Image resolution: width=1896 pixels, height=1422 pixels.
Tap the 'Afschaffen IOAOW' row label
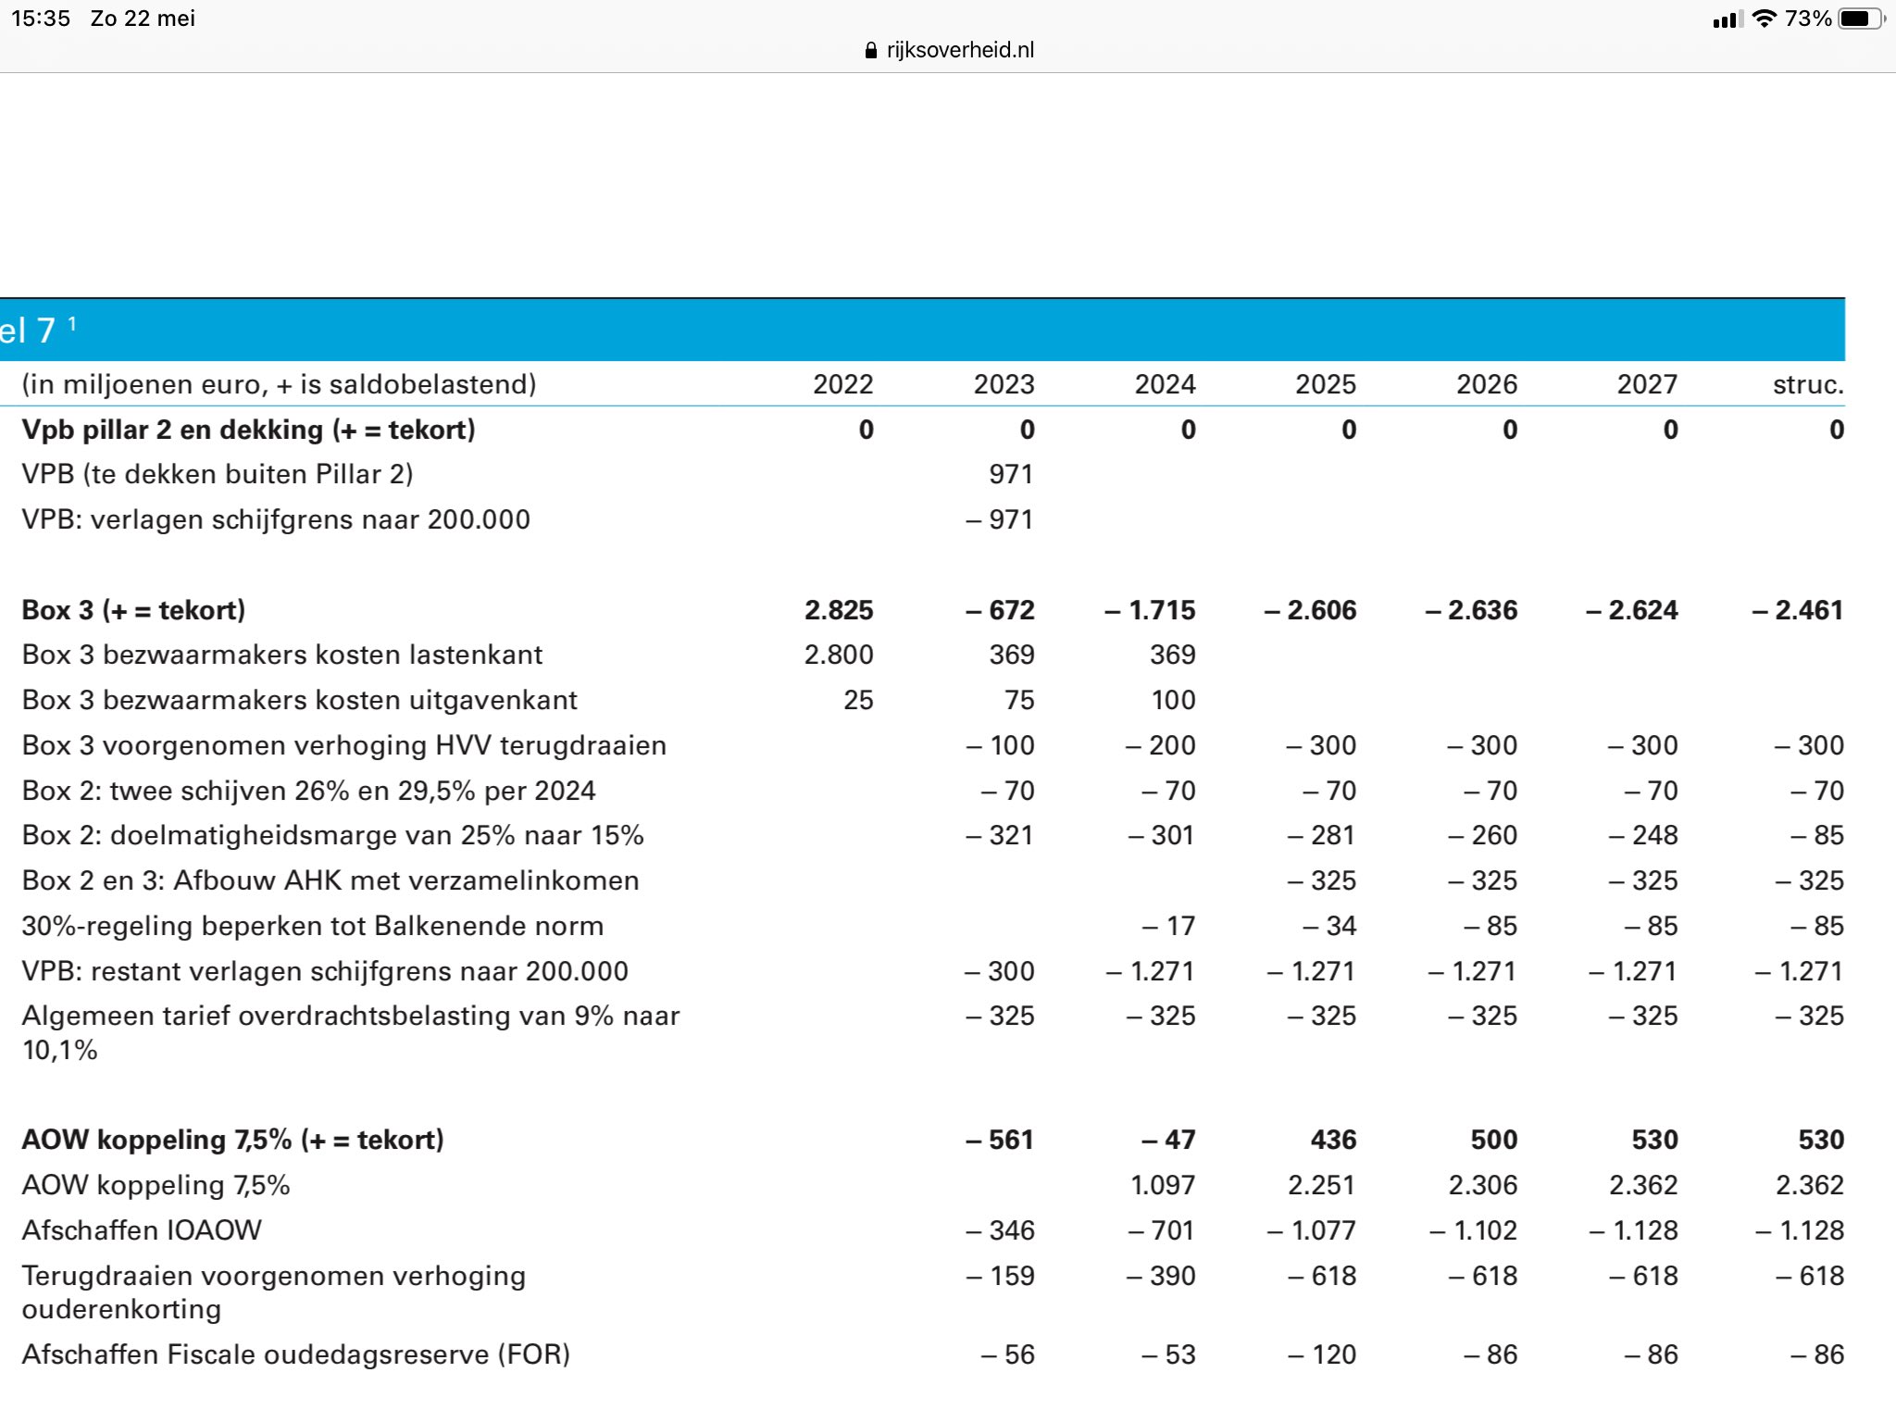pos(142,1230)
